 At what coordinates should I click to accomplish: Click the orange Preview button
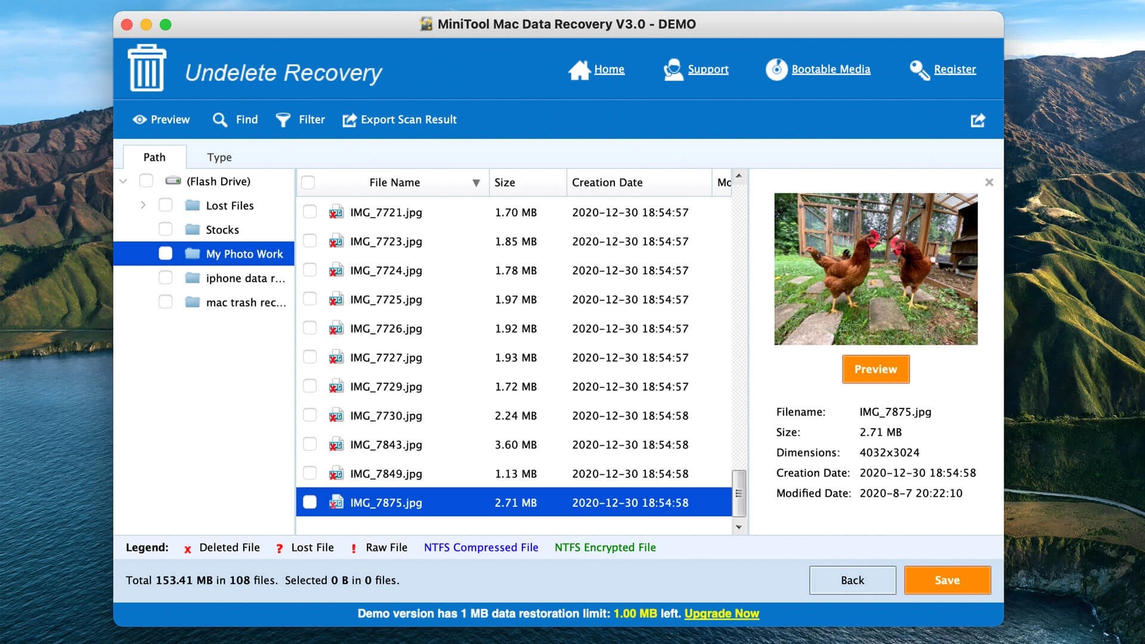coord(875,369)
